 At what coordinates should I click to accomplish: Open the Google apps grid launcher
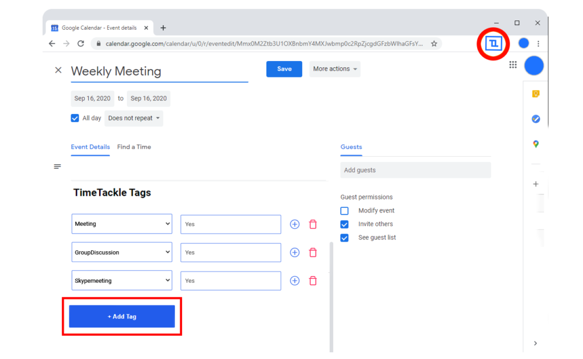[x=512, y=65]
